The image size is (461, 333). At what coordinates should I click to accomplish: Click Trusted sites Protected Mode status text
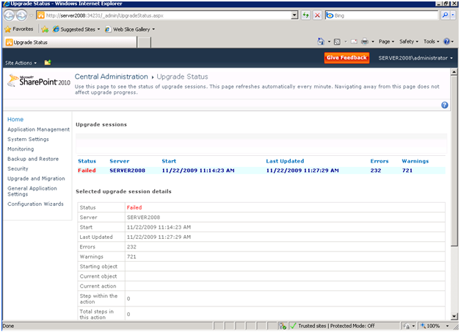coord(336,326)
